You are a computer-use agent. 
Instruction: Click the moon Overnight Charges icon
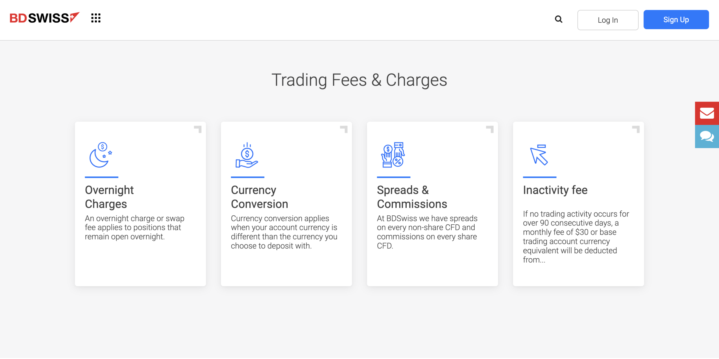click(101, 155)
